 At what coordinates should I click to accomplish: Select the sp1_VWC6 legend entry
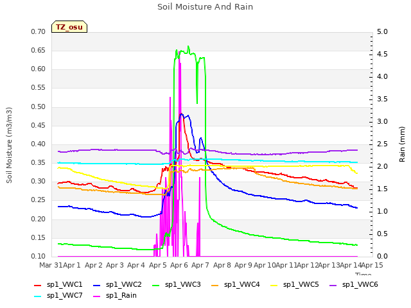[354, 285]
